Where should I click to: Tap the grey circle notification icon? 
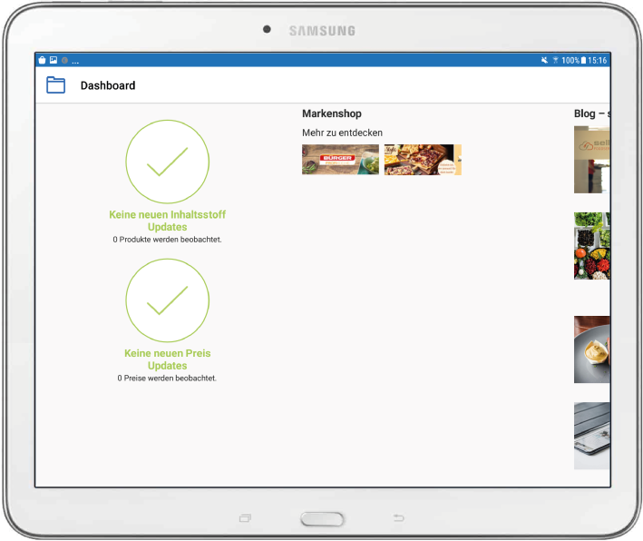pyautogui.click(x=64, y=60)
